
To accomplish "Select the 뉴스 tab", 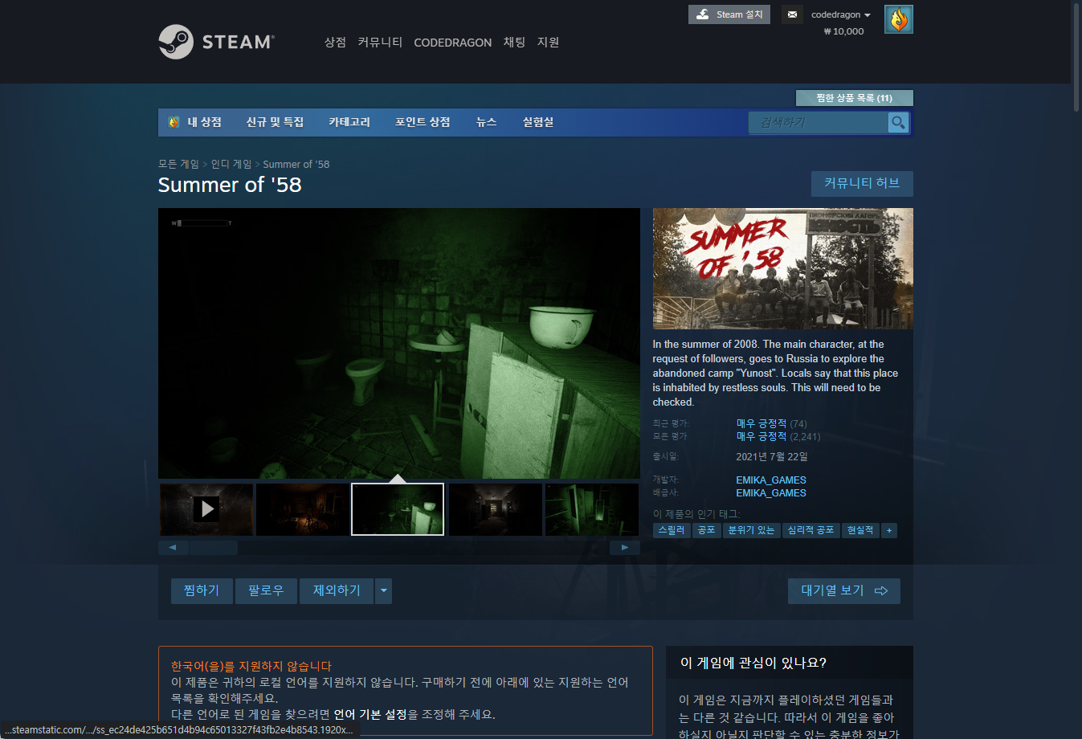I will point(486,122).
